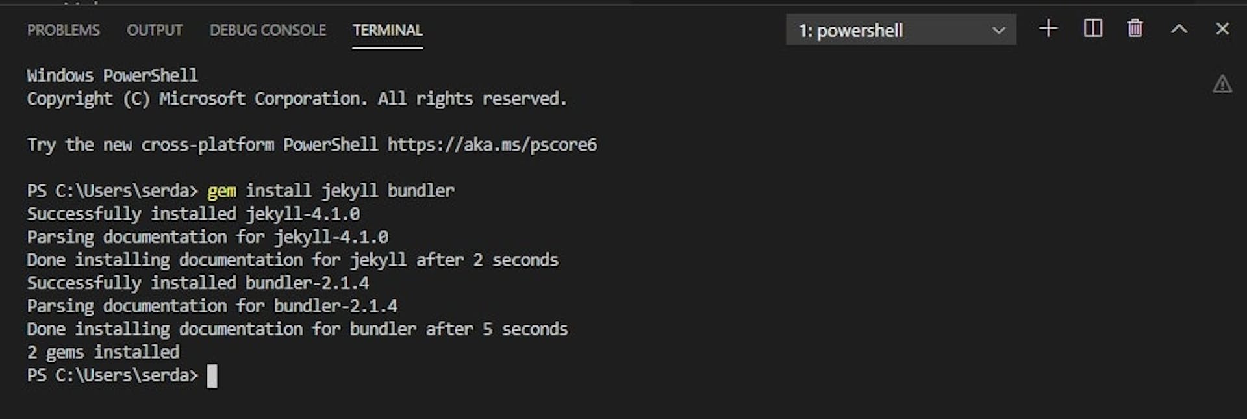Split the terminal panel
The image size is (1247, 419).
(1092, 29)
